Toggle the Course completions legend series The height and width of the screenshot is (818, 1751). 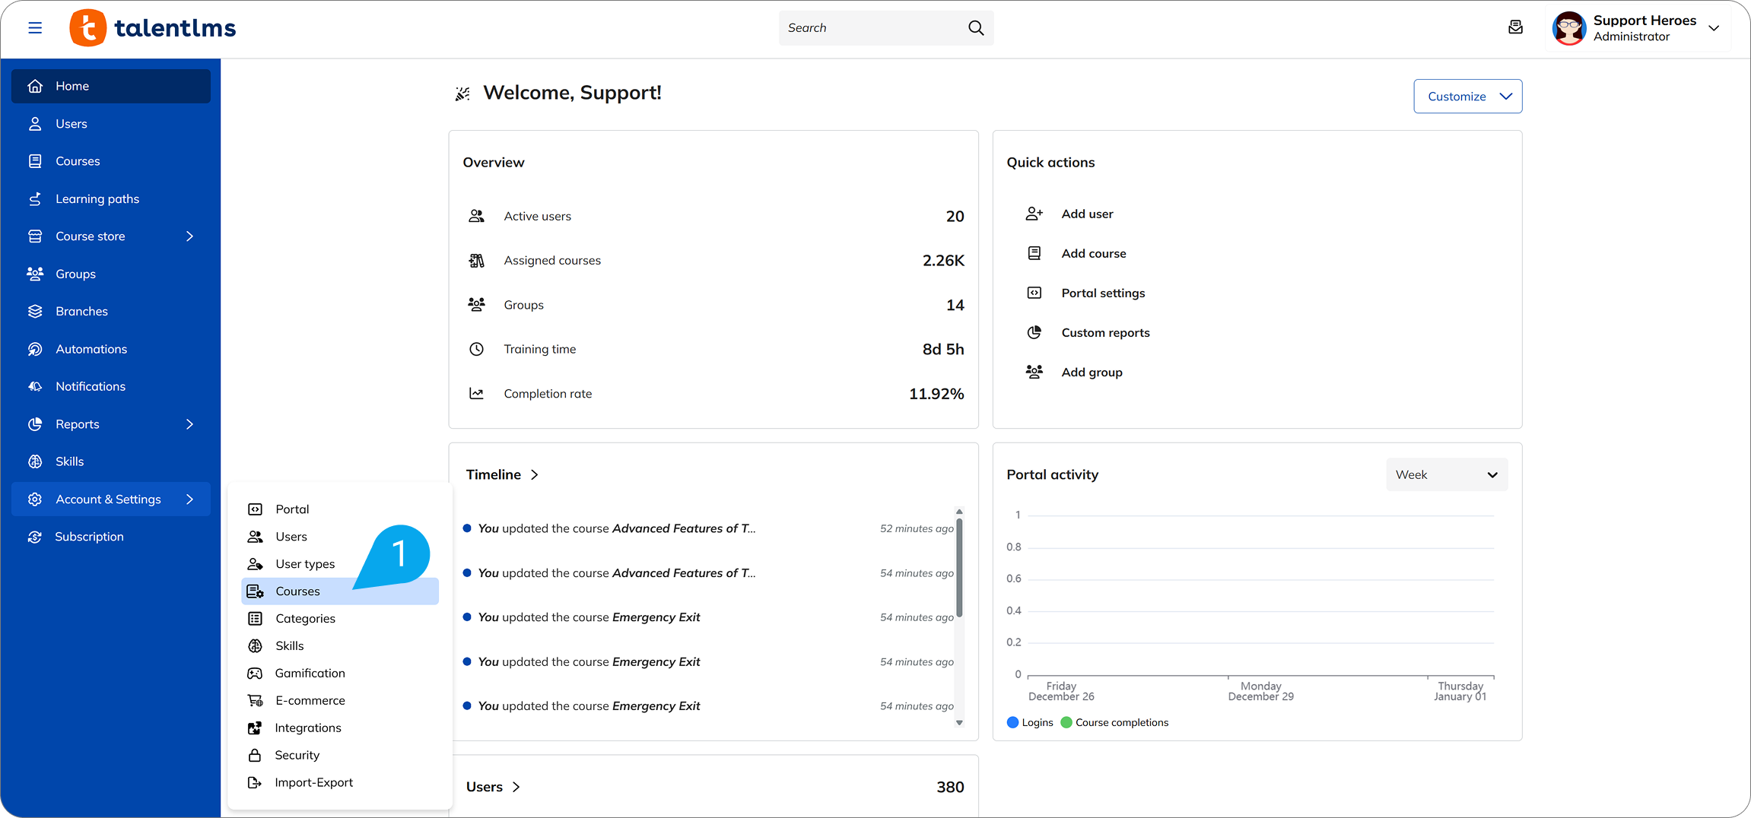1114,723
